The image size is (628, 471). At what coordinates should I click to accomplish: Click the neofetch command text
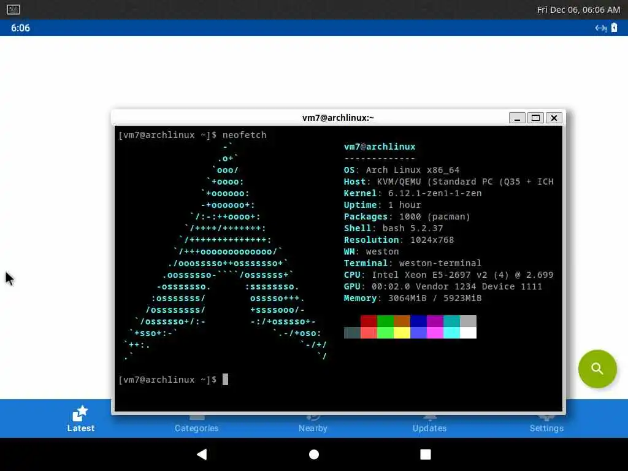(244, 135)
